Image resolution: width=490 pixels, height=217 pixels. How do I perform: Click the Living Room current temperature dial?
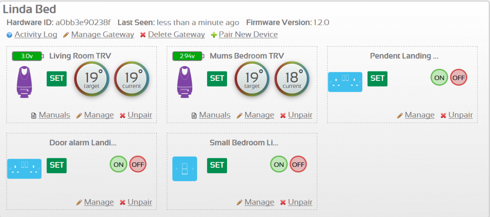tap(131, 79)
